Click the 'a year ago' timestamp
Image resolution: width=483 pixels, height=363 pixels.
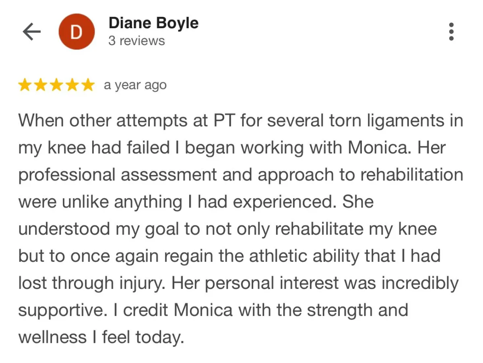point(135,85)
